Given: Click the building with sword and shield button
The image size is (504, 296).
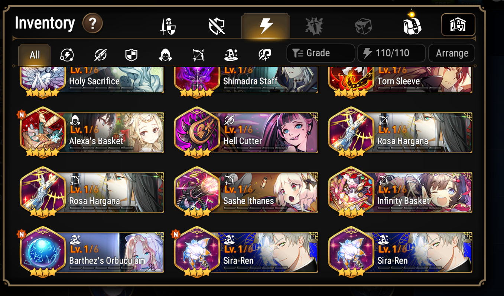Looking at the screenshot, I should tap(458, 25).
